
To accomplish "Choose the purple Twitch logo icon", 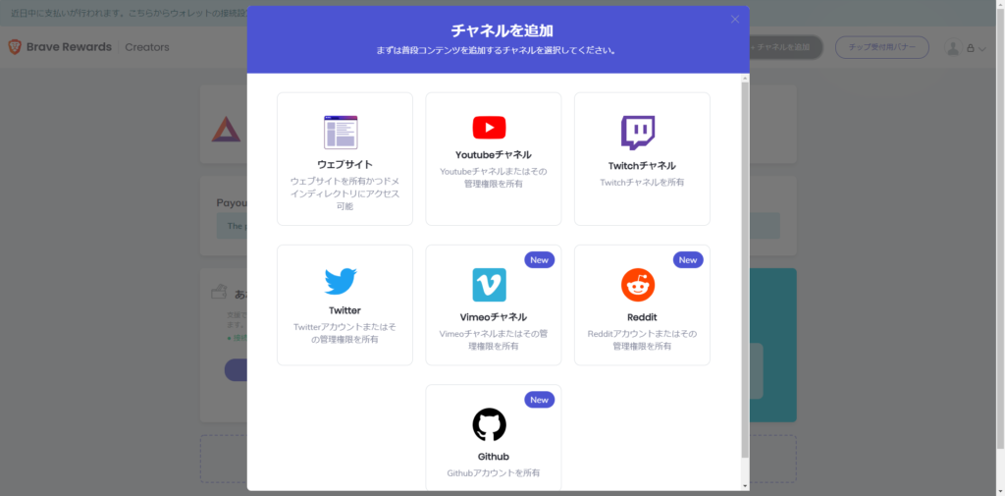I will tap(638, 132).
